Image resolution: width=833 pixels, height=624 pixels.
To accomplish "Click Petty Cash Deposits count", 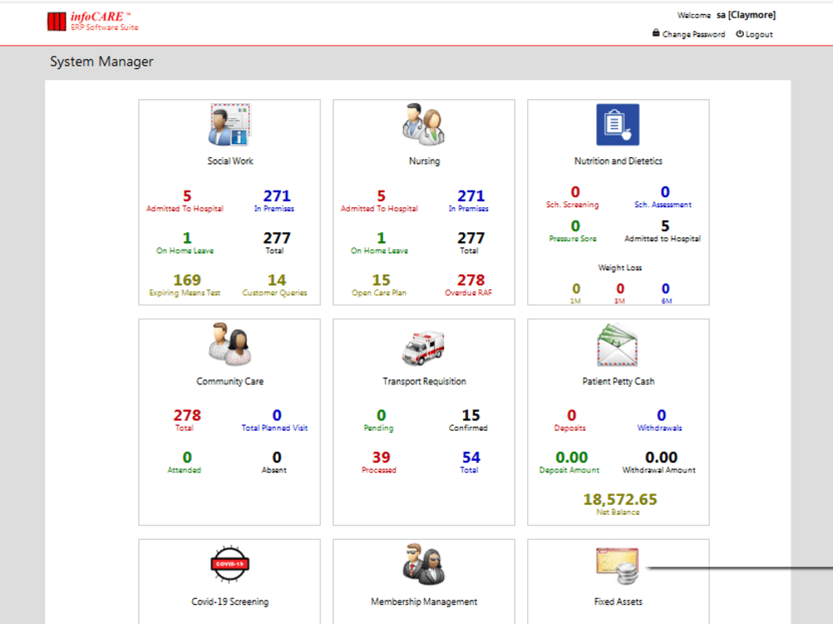I will tap(571, 415).
